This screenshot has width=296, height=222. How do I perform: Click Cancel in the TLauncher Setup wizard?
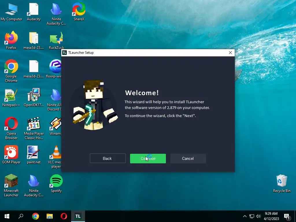(x=188, y=158)
